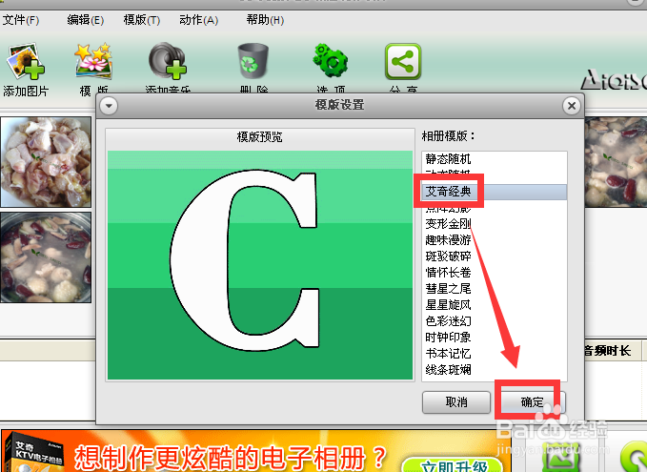Select the 书本记忆 template
Image resolution: width=647 pixels, height=472 pixels.
tap(495, 354)
